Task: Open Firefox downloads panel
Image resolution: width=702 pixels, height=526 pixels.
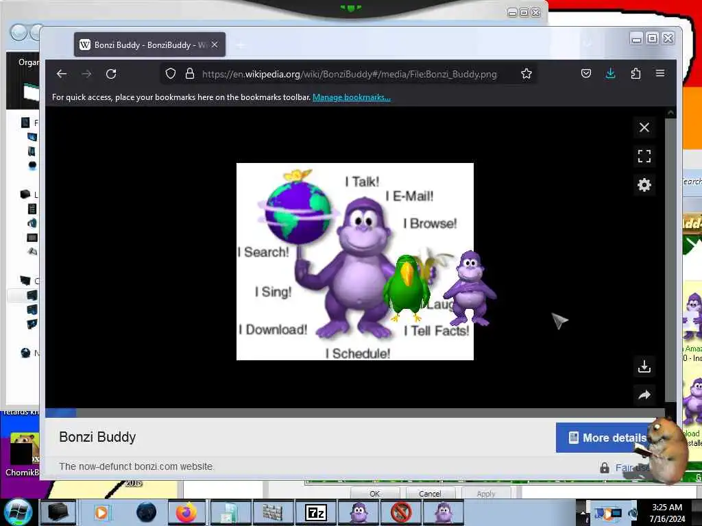Action: [610, 74]
